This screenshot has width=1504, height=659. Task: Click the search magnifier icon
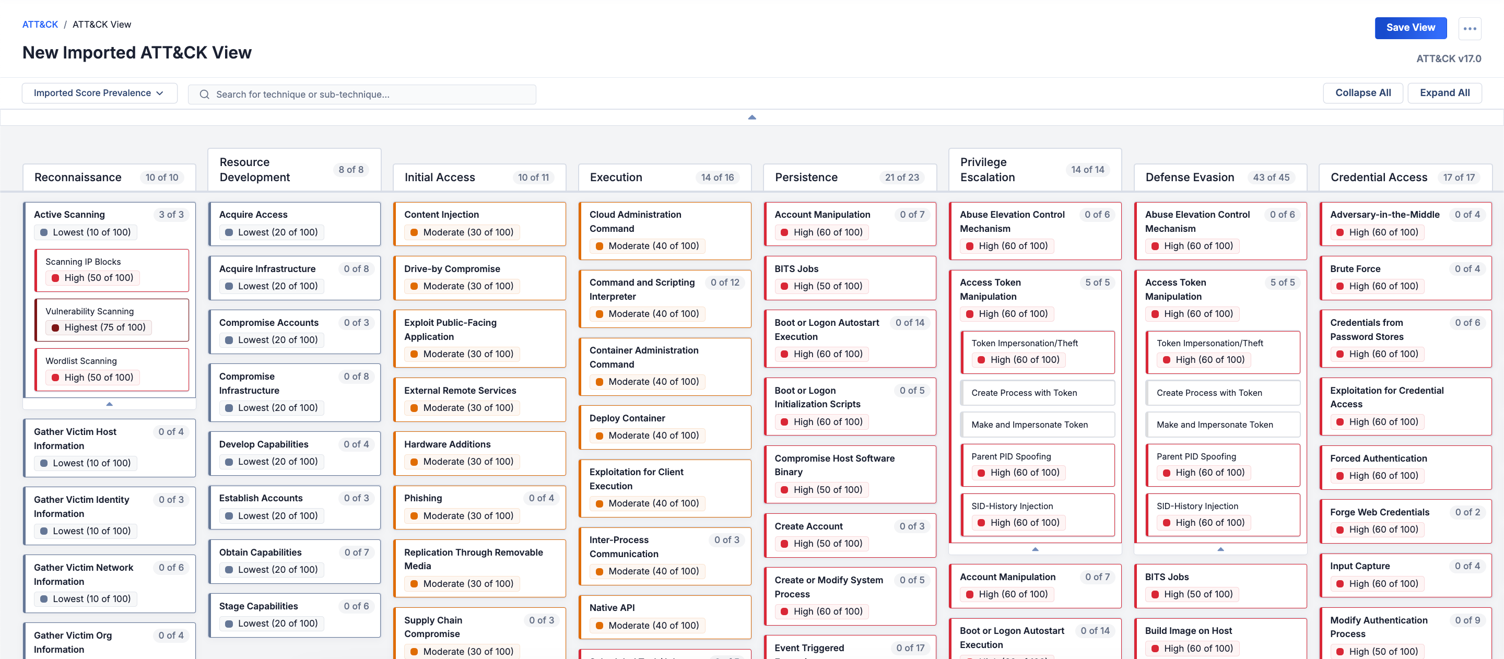point(204,95)
